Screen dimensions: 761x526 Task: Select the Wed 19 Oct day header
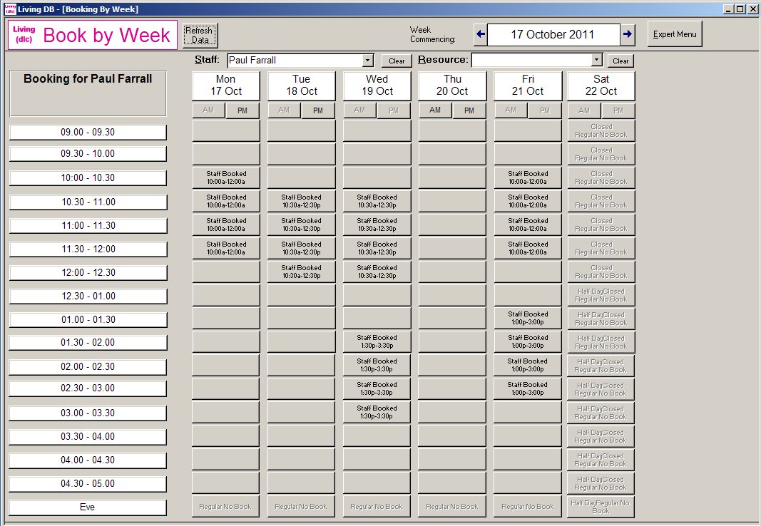coord(377,86)
